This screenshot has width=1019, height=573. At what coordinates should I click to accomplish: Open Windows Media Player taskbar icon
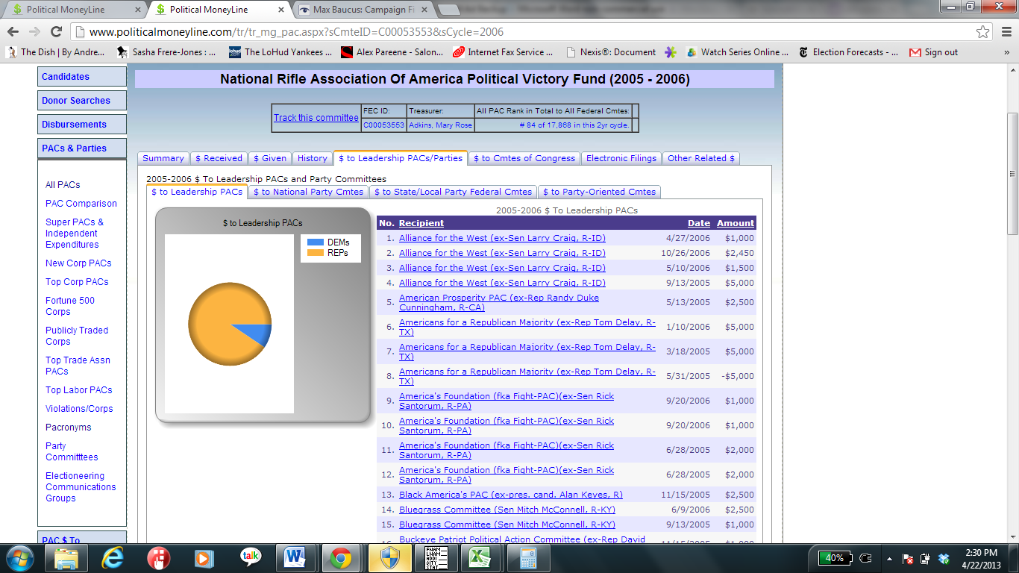pos(204,557)
